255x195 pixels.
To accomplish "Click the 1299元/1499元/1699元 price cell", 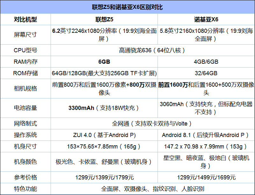I will click(x=206, y=177).
